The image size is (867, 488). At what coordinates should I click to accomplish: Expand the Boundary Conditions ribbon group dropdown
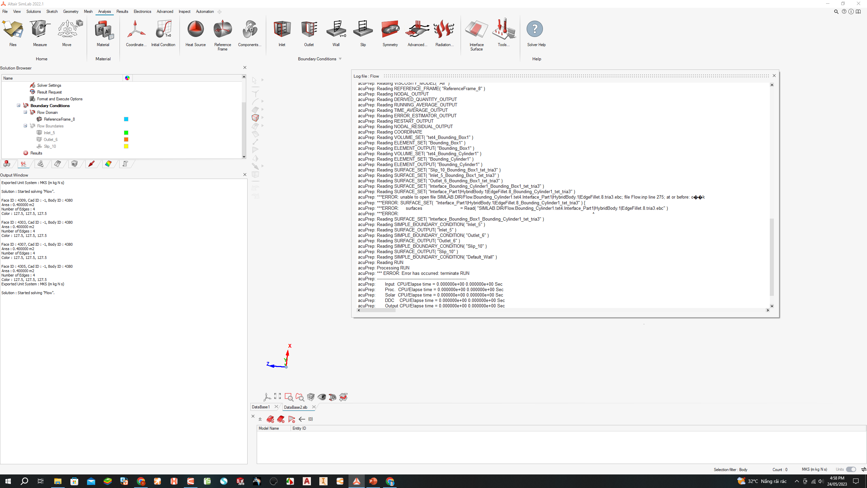pos(340,59)
